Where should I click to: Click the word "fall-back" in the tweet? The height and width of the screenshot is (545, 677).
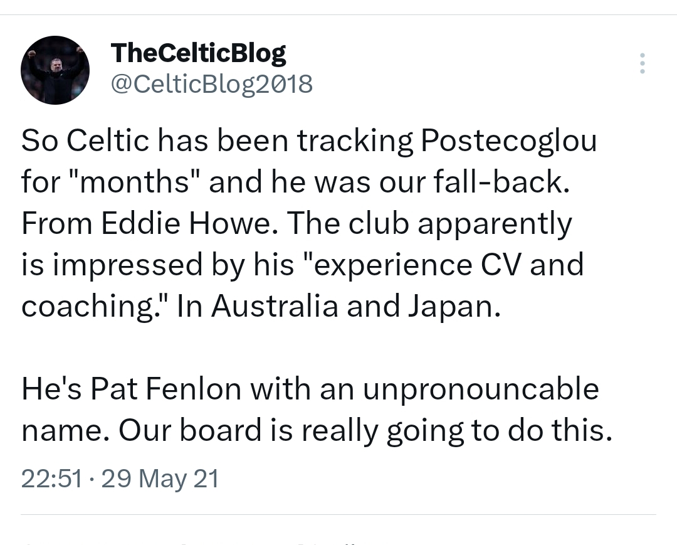(x=495, y=183)
